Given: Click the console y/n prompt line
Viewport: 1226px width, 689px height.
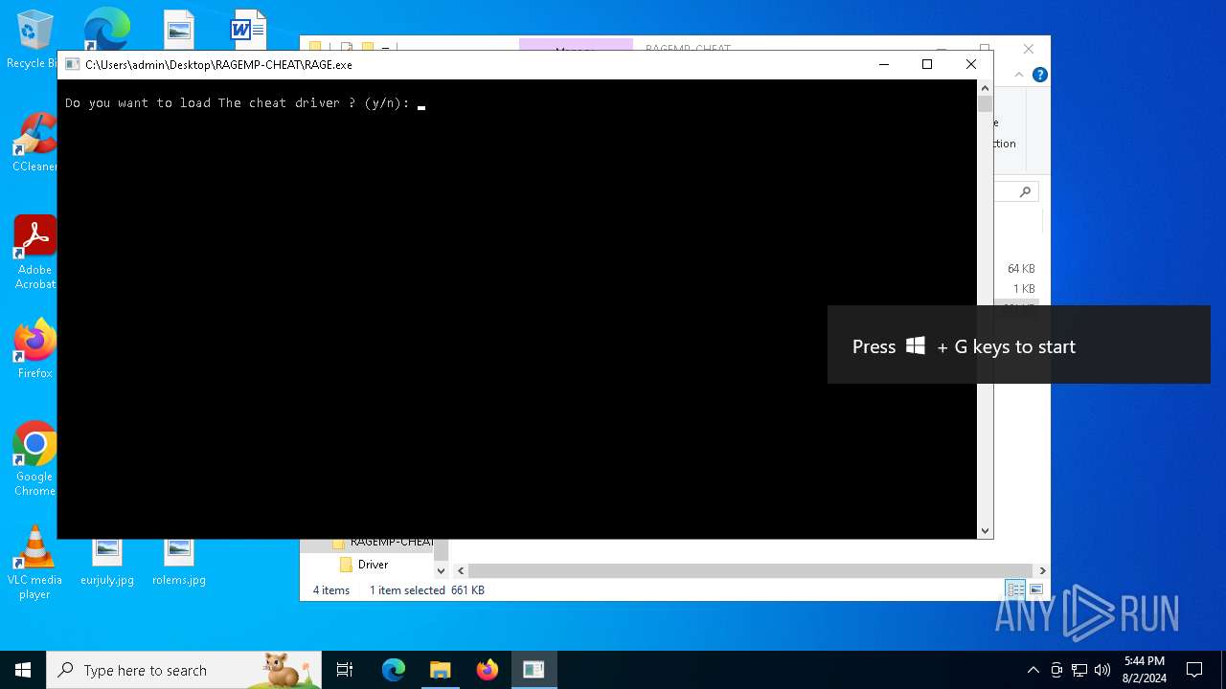Looking at the screenshot, I should click(244, 103).
